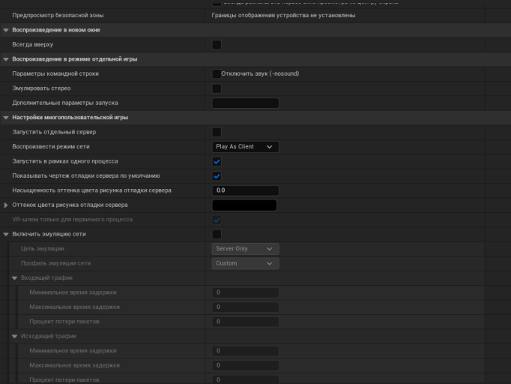
Task: Click outgoing 'Минимальное время задержки' field
Action: [x=246, y=351]
